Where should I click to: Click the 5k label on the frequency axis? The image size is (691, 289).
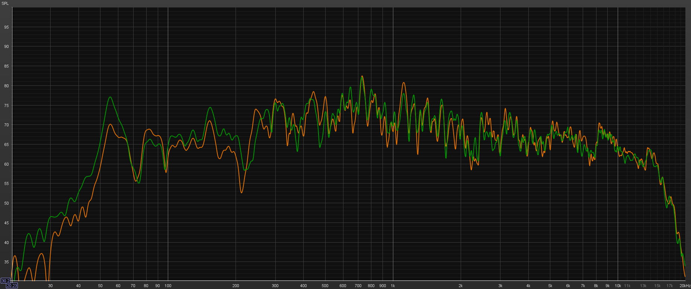(x=550, y=286)
